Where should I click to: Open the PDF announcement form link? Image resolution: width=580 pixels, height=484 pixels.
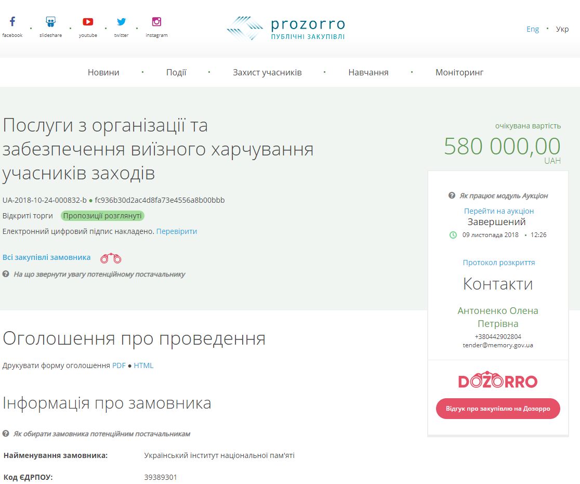tap(119, 365)
